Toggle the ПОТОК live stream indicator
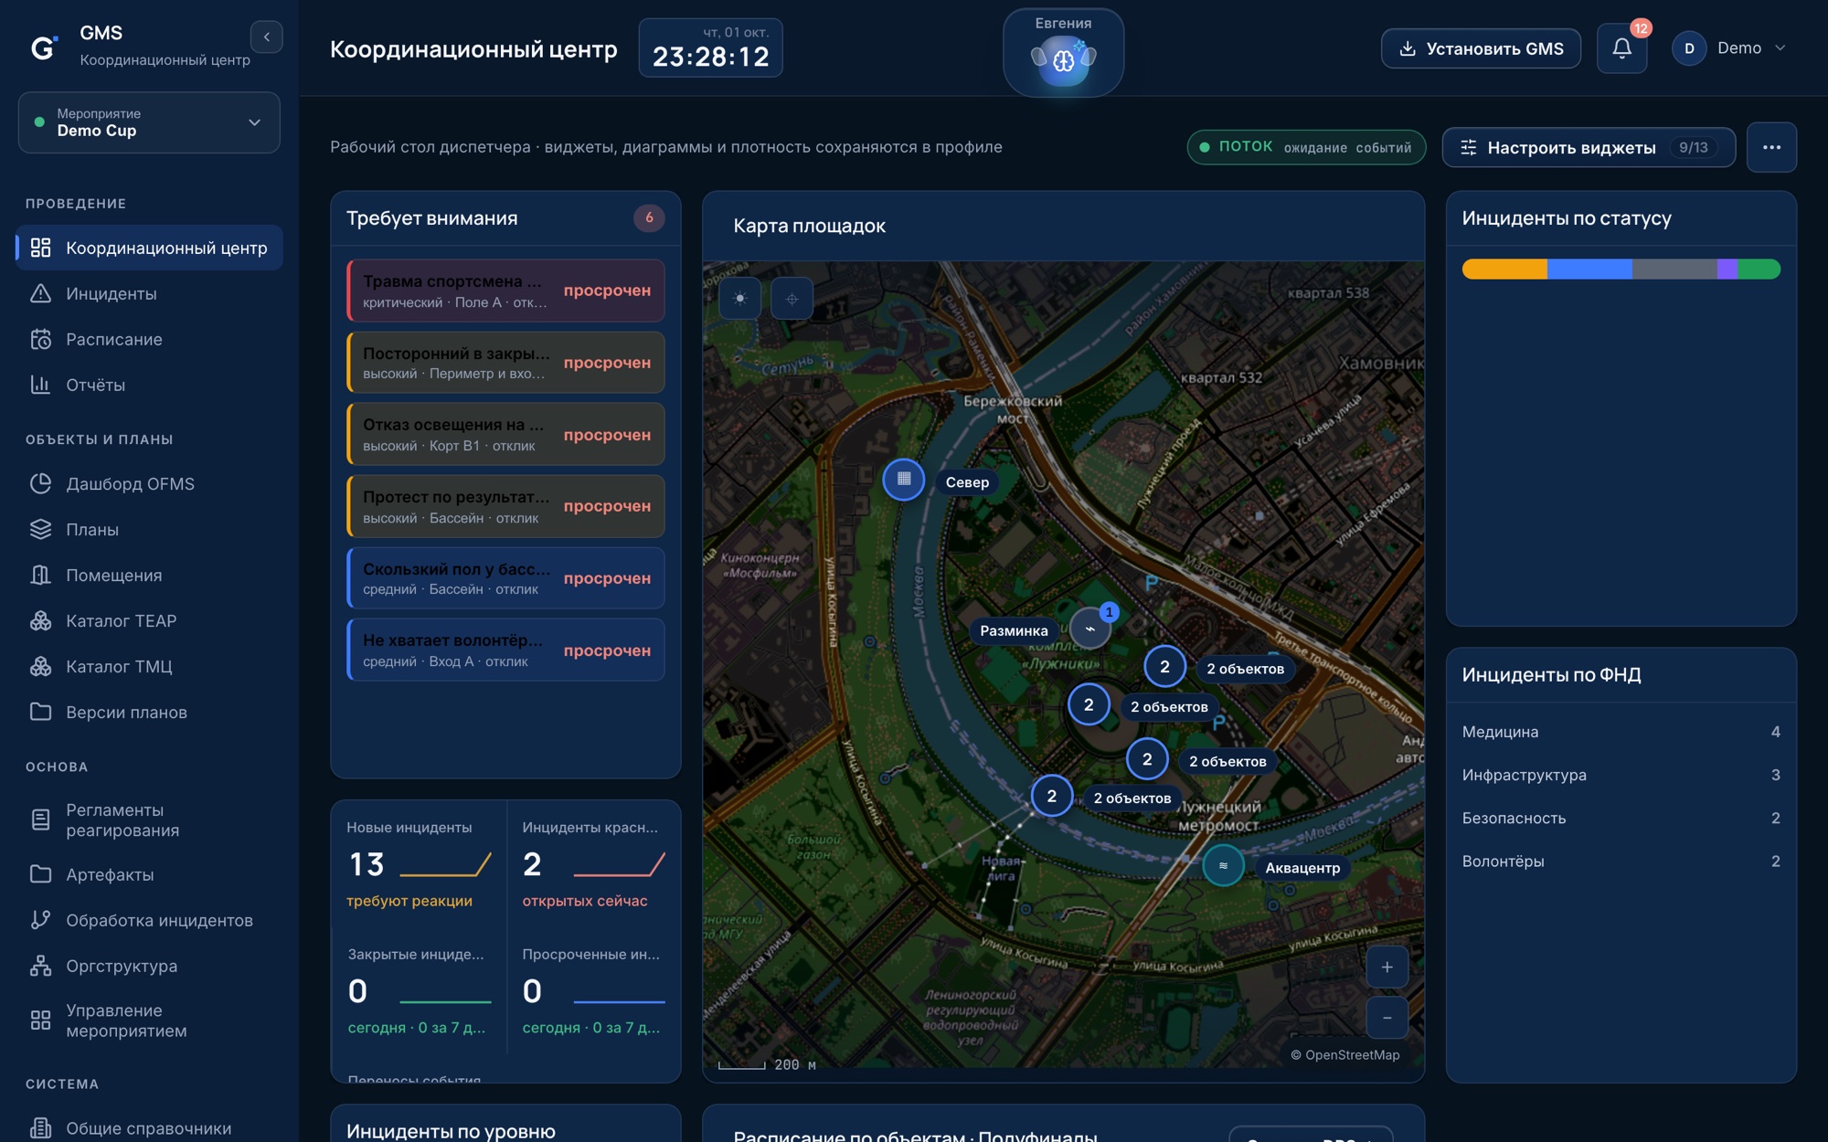 1306,147
